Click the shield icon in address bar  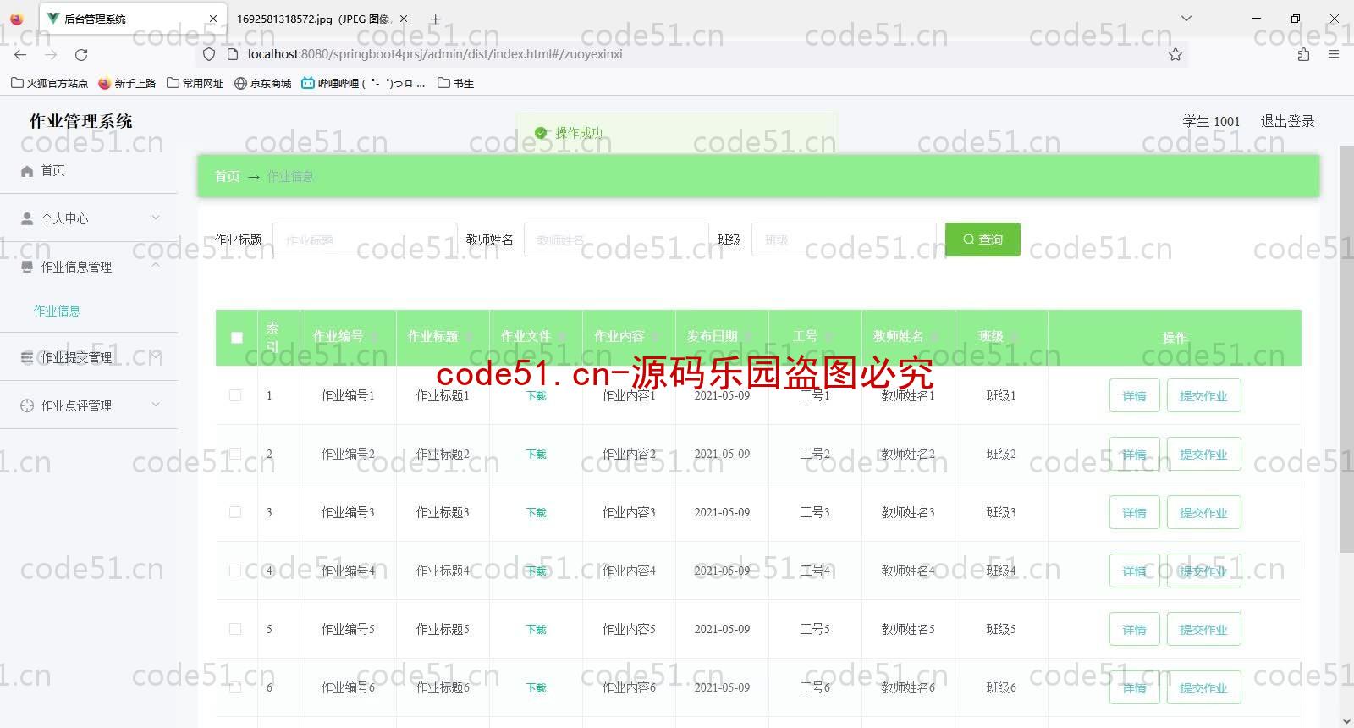209,54
